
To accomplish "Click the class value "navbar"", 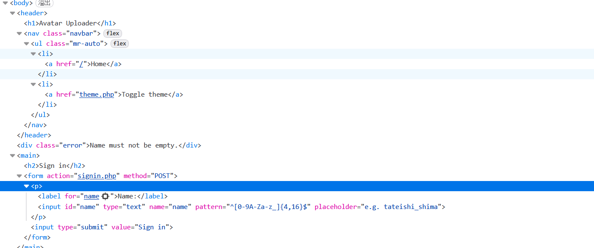I will click(x=81, y=33).
